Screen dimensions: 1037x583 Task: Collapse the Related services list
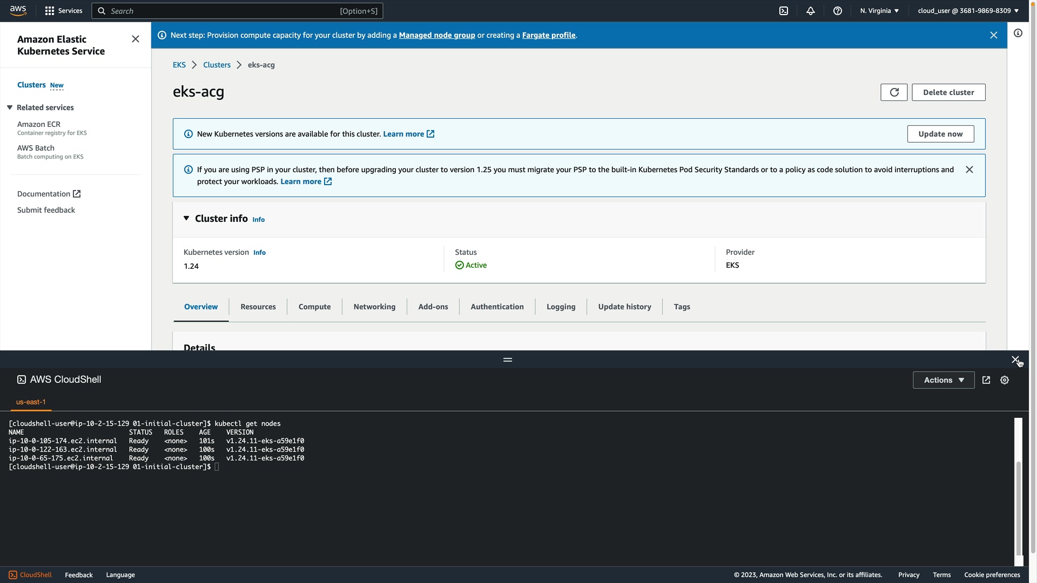coord(10,107)
